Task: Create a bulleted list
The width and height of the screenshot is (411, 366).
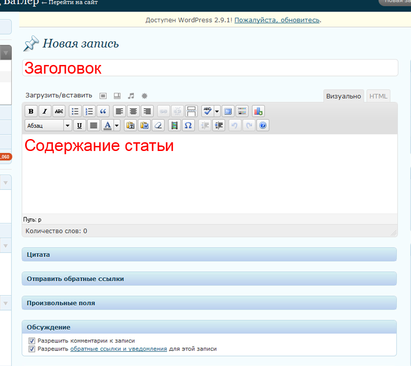Action: [75, 111]
